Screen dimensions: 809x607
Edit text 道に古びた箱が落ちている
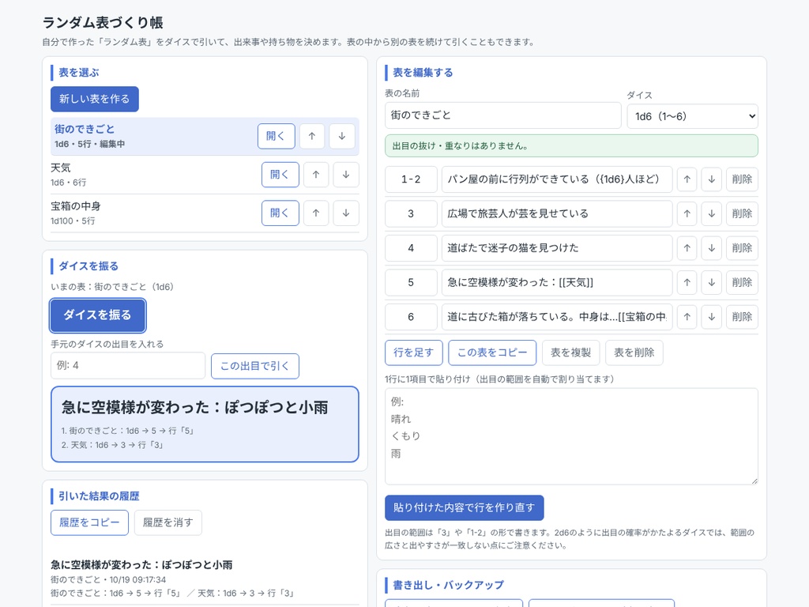coord(557,317)
